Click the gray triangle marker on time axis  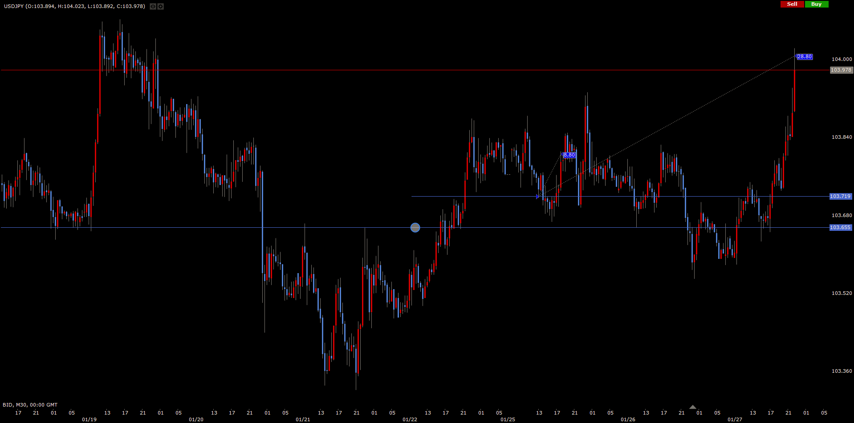point(693,407)
